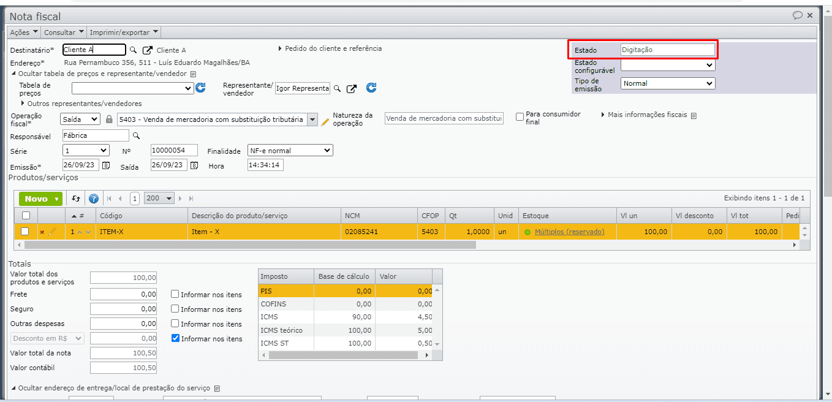Viewport: 832px width, 402px height.
Task: Open the Imprimir/exportar menu
Action: pyautogui.click(x=124, y=32)
